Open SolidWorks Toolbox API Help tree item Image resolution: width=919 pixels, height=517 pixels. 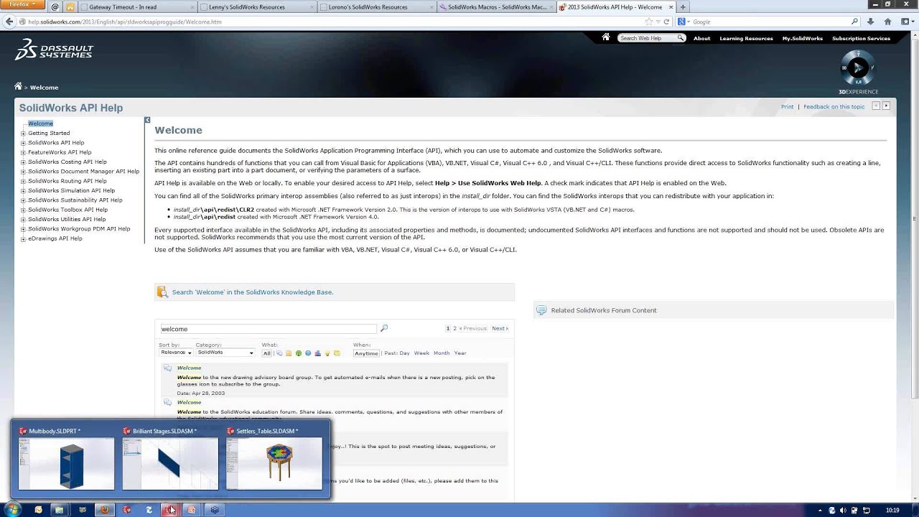68,210
